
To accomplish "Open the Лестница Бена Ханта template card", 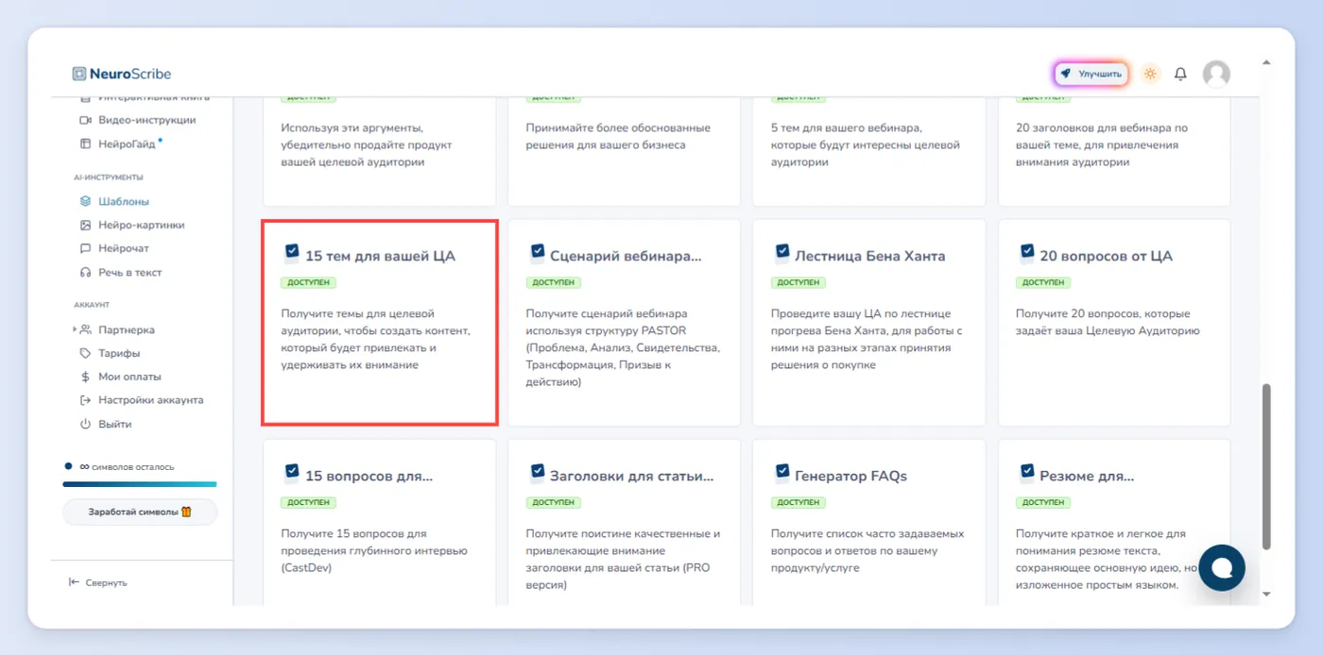I will pyautogui.click(x=869, y=323).
